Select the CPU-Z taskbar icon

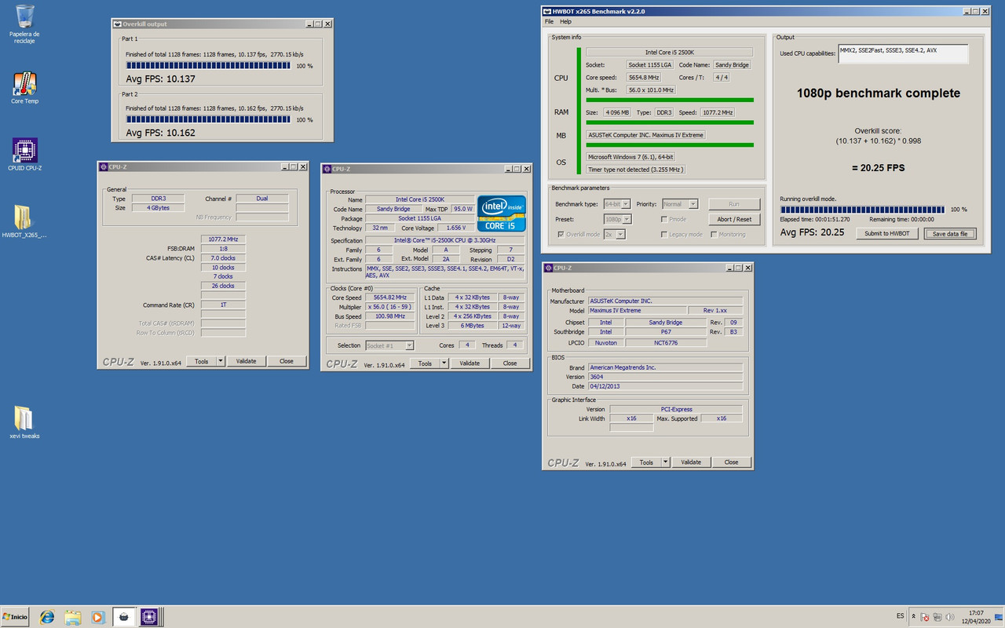click(149, 617)
